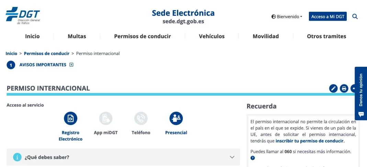The height and width of the screenshot is (167, 367).
Task: Open the Multas menu
Action: (x=77, y=36)
